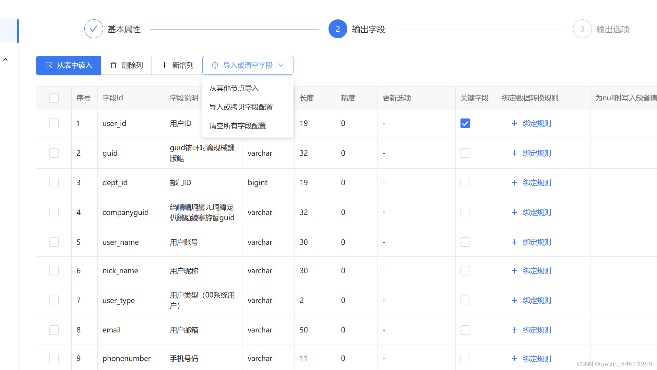Enable the 关键字段 checkbox for guid row

(x=465, y=153)
